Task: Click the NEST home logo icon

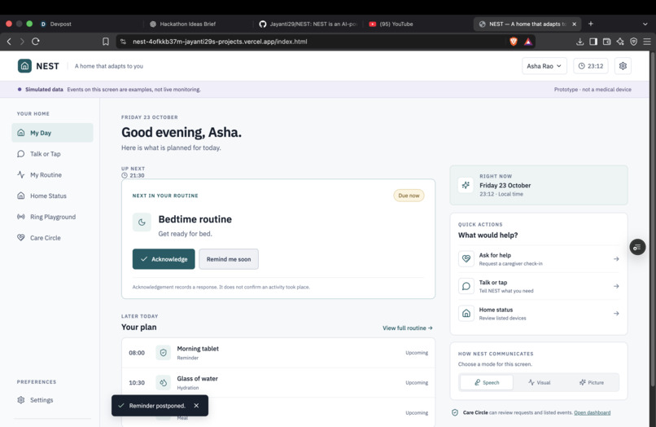Action: tap(24, 66)
